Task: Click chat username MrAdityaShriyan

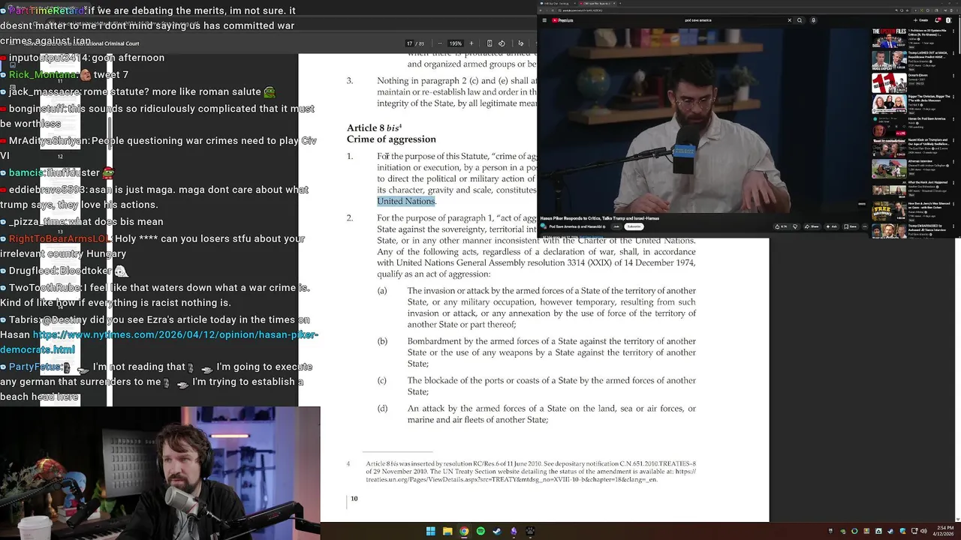Action: (49, 140)
